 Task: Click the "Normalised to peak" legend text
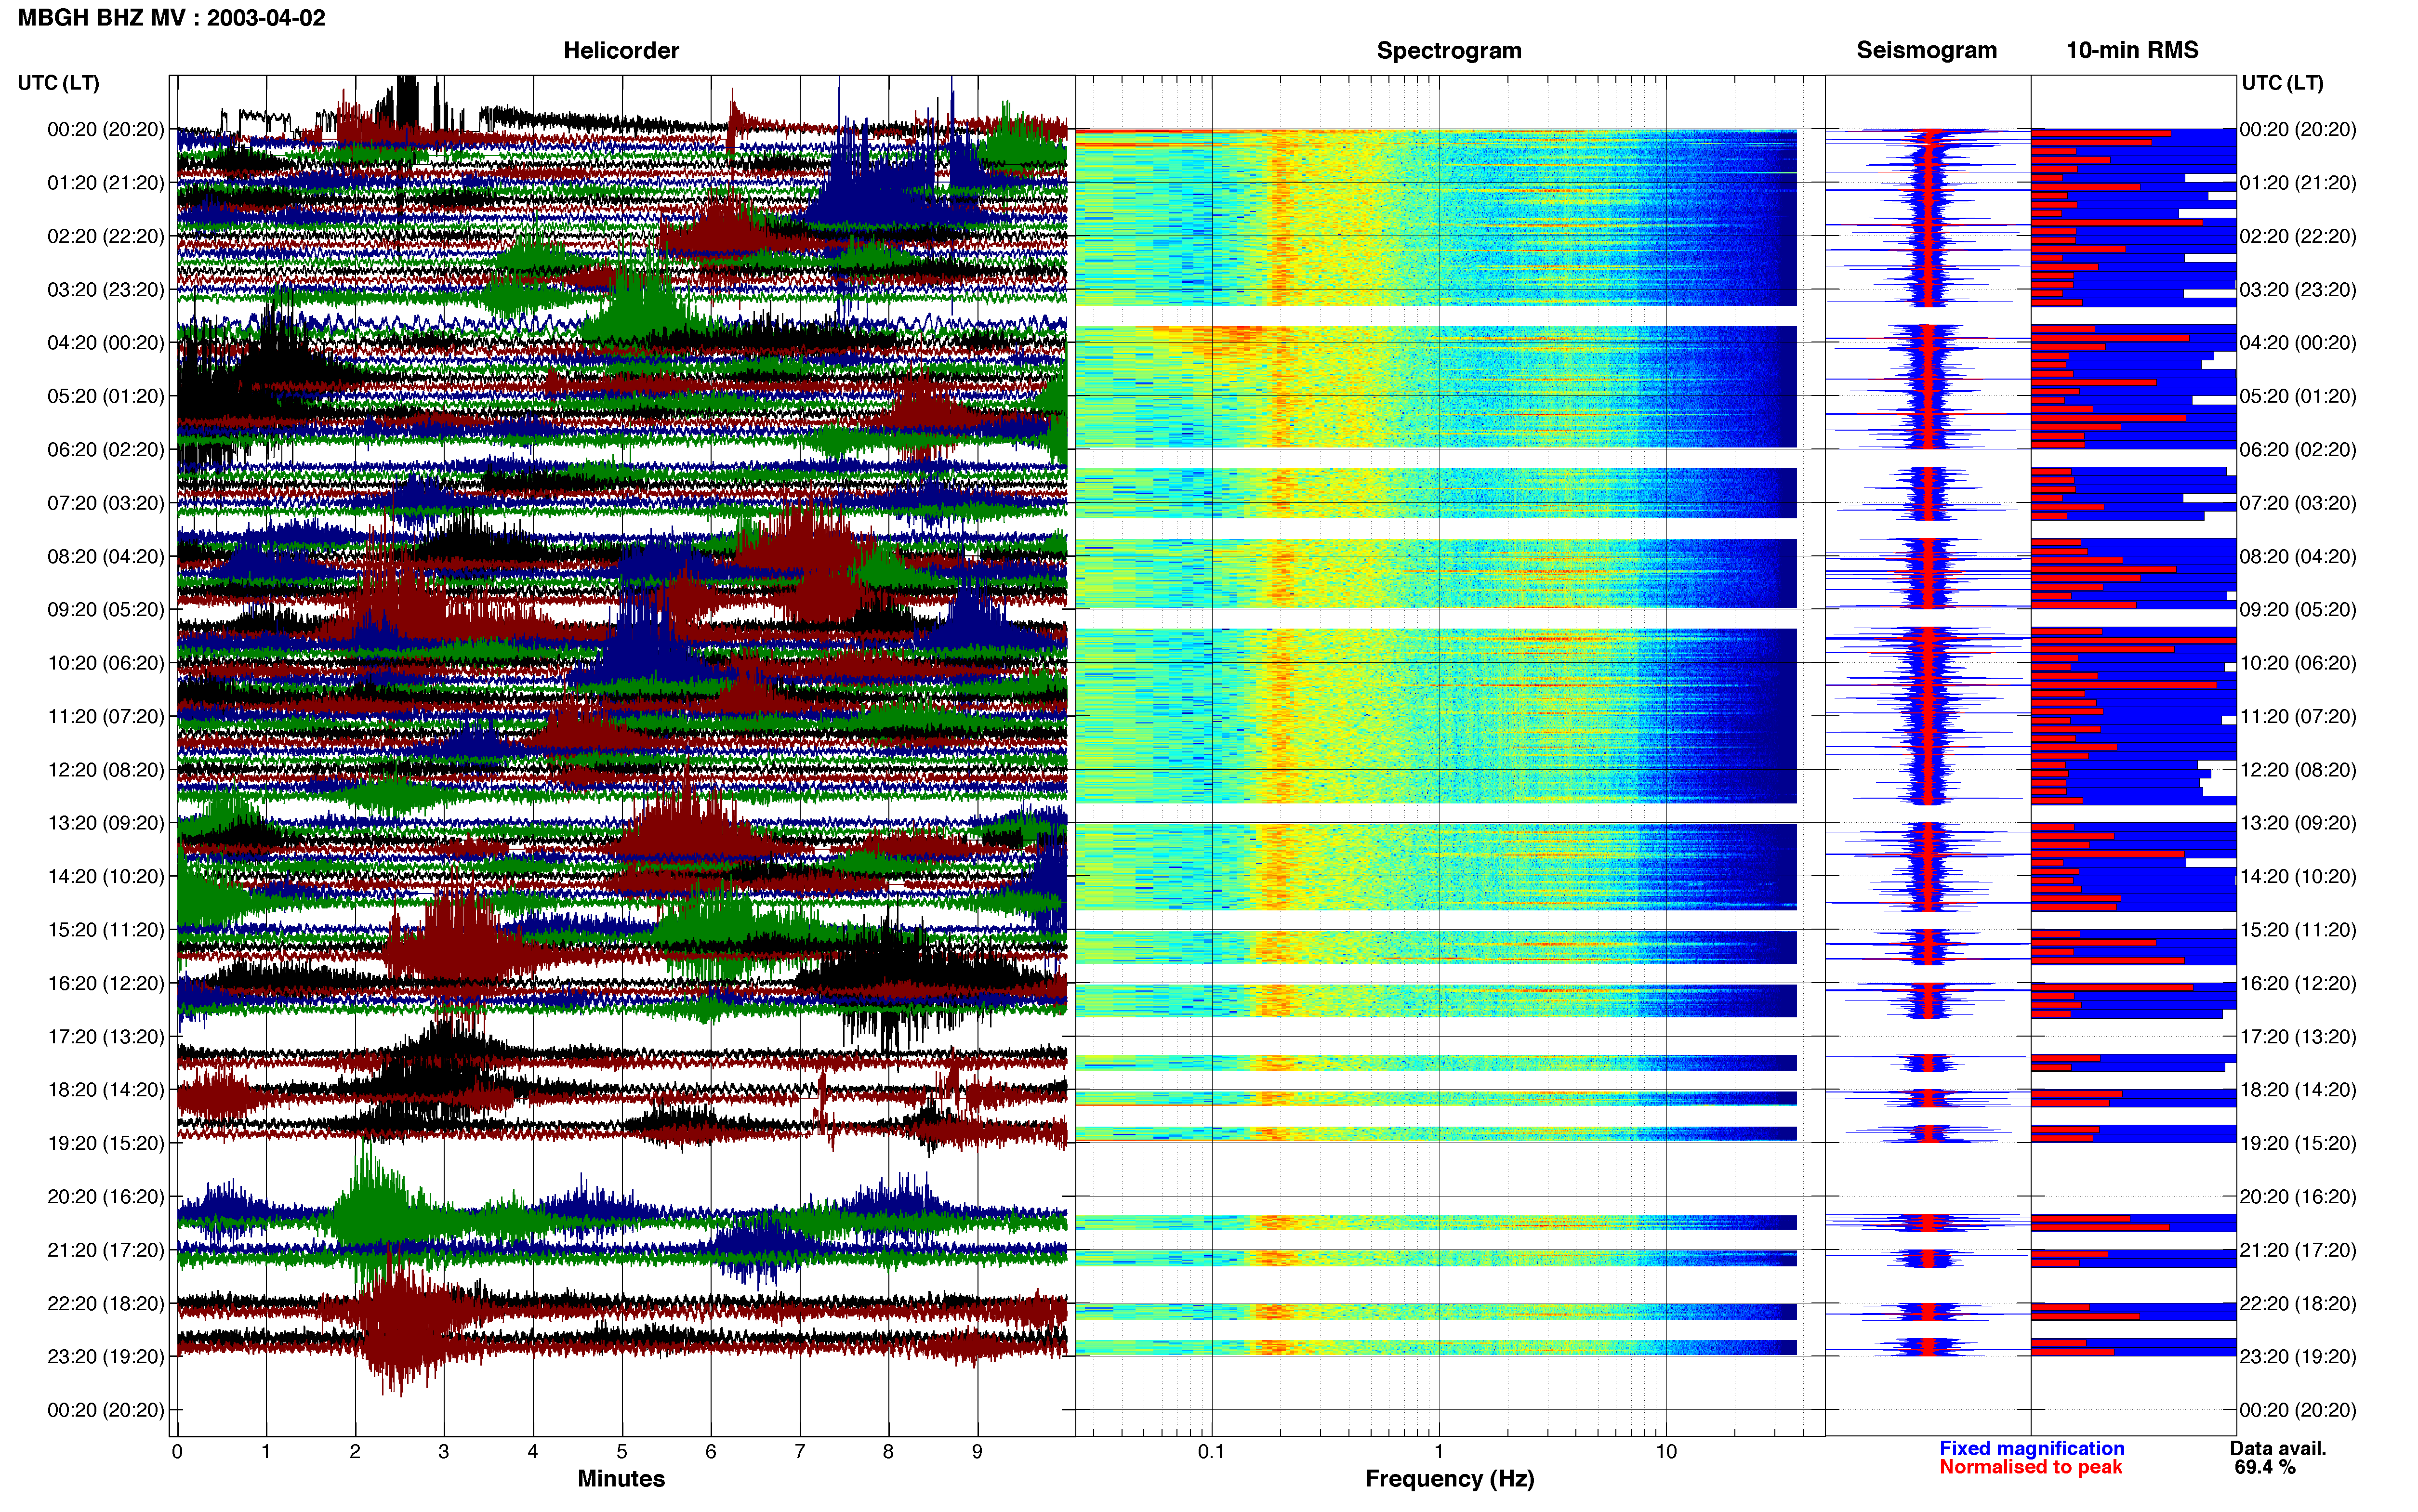coord(2031,1467)
